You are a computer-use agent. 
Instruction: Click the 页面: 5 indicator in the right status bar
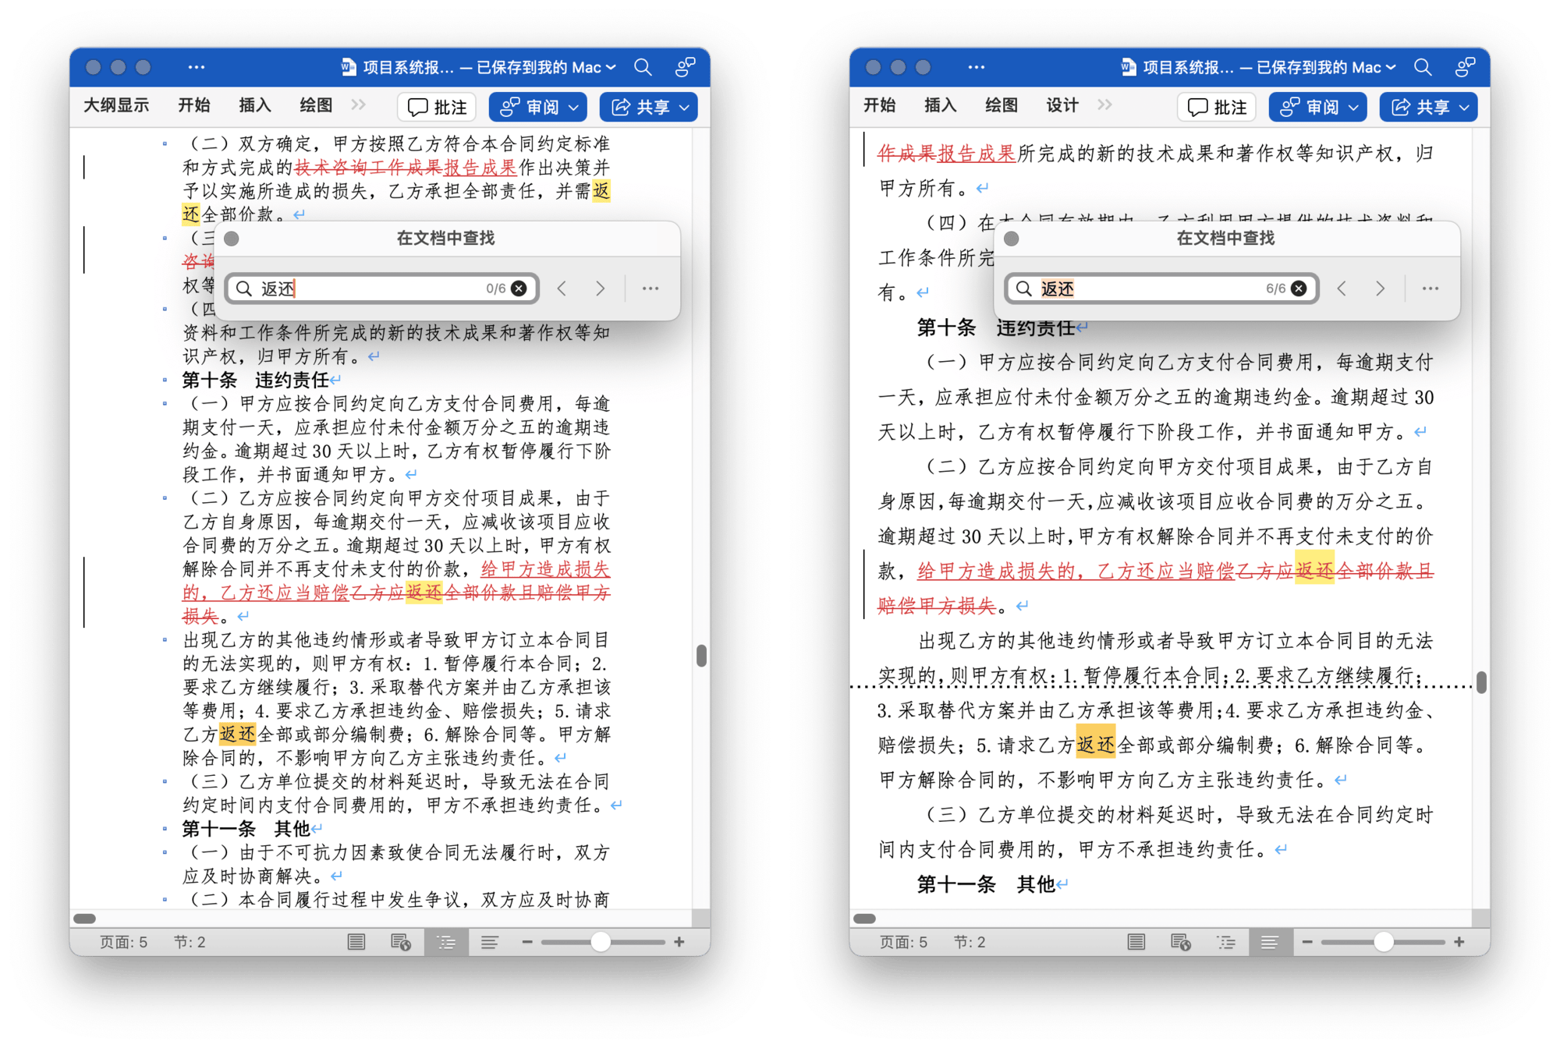(x=903, y=942)
